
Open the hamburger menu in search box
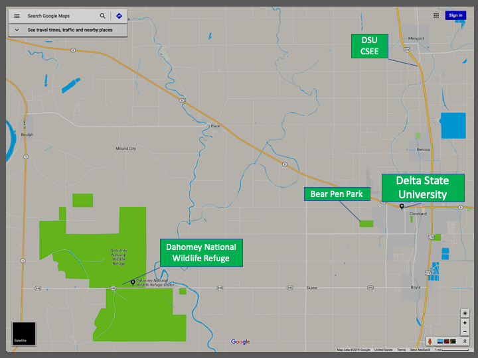[x=17, y=16]
